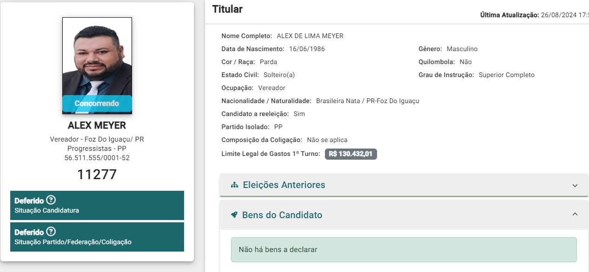Image resolution: width=589 pixels, height=272 pixels.
Task: Click the Não há bens a declarar notice
Action: [x=404, y=250]
